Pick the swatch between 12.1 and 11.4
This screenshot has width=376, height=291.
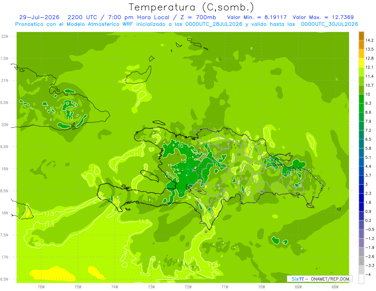click(361, 72)
